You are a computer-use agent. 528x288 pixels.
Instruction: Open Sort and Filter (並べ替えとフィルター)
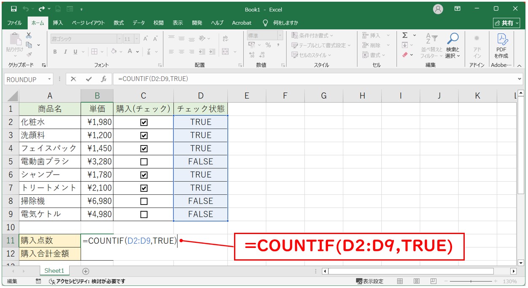431,46
